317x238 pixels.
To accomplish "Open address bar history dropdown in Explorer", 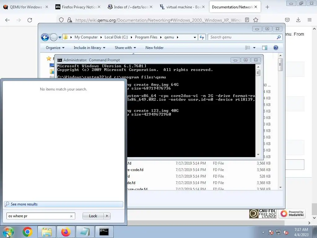I will point(195,37).
